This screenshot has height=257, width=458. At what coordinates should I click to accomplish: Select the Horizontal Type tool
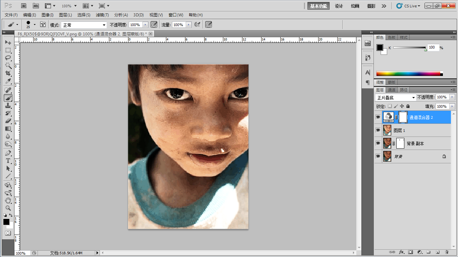tap(8, 161)
